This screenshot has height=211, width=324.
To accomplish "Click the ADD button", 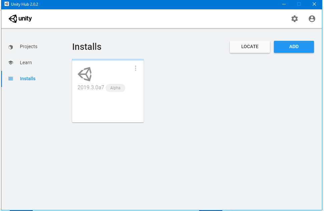I will click(294, 46).
